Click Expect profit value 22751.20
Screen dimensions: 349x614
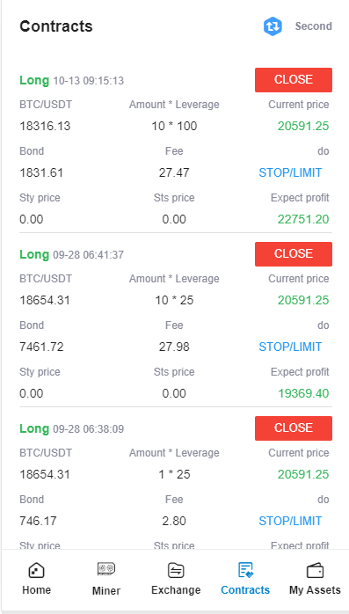click(x=303, y=219)
